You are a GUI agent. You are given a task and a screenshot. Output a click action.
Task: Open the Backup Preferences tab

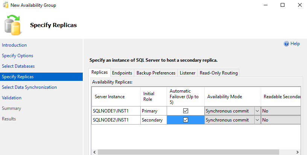(x=156, y=73)
